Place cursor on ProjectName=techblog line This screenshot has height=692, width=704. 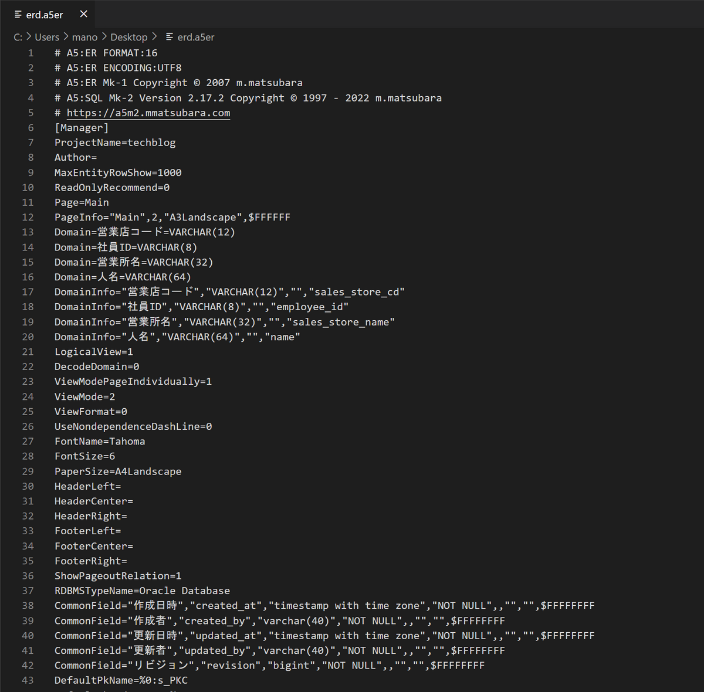coord(115,143)
